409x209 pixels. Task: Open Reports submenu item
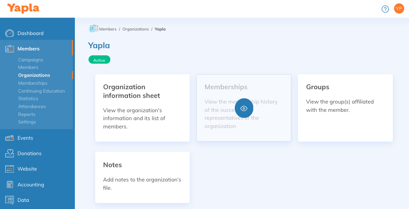click(x=27, y=114)
